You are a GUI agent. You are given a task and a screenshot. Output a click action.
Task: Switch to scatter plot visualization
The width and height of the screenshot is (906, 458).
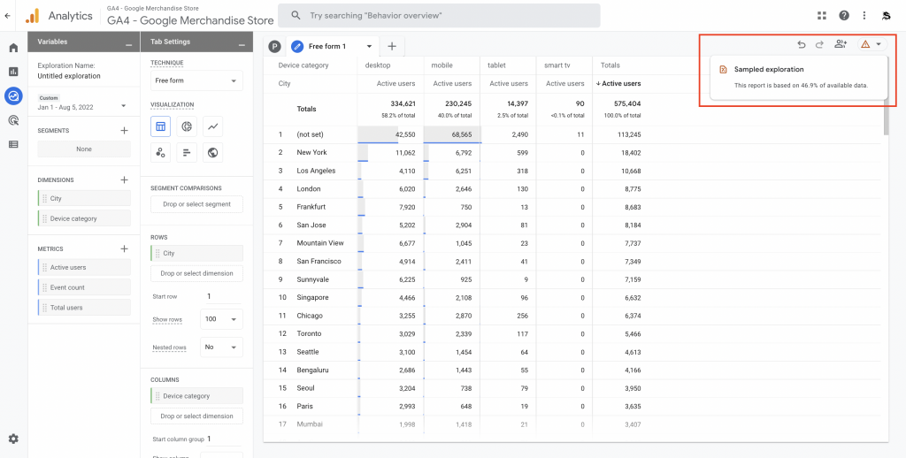tap(160, 152)
